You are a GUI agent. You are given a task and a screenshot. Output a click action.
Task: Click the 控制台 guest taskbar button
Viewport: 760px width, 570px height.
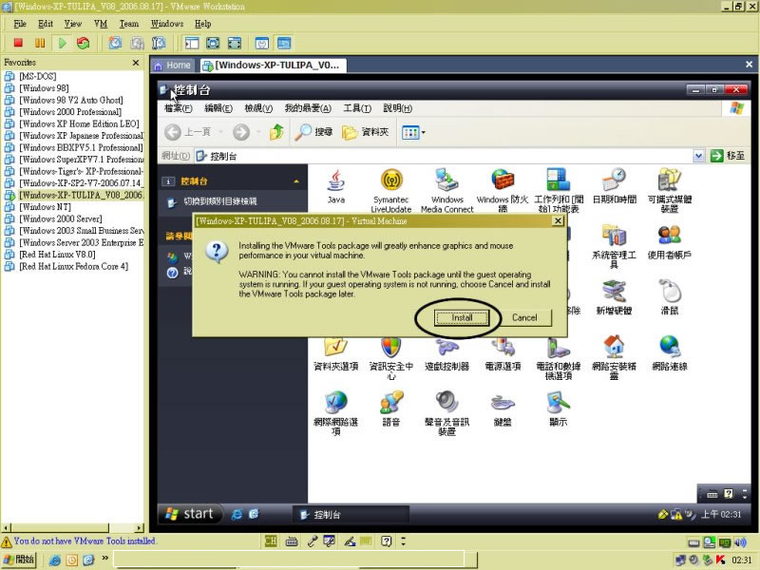pyautogui.click(x=351, y=515)
